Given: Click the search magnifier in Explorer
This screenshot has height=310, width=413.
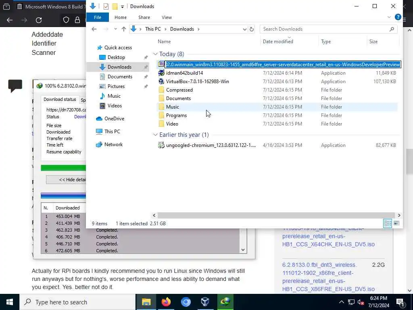Looking at the screenshot, I should click(392, 29).
